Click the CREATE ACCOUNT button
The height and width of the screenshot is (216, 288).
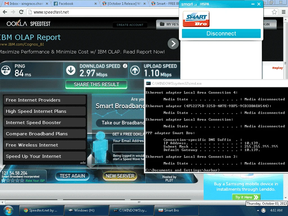click(x=130, y=25)
